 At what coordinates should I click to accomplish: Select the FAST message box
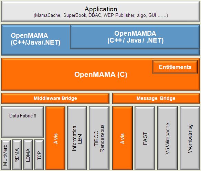click(x=145, y=138)
